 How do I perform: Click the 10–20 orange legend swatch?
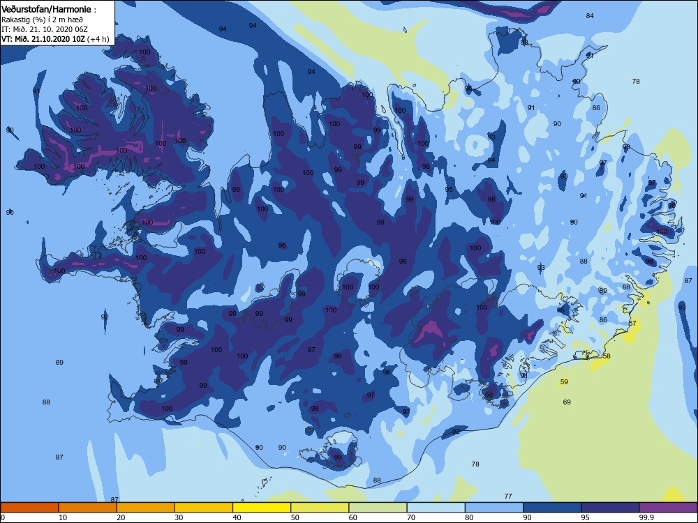point(88,508)
